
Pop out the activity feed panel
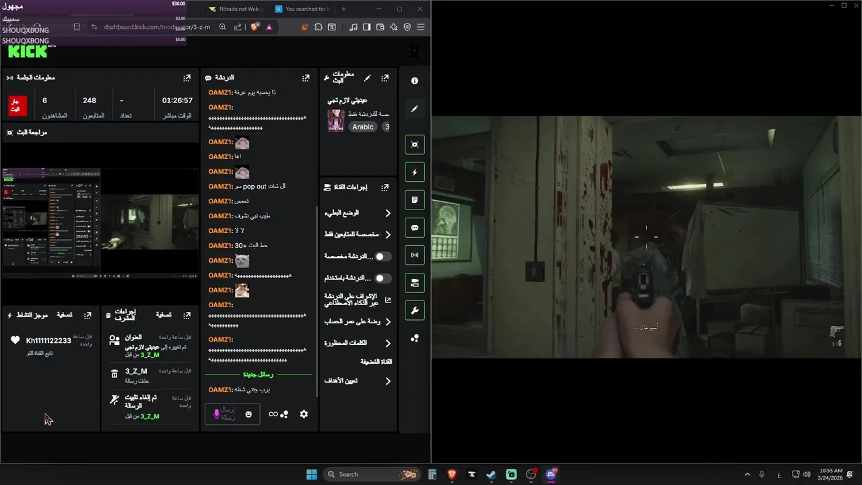click(x=88, y=315)
